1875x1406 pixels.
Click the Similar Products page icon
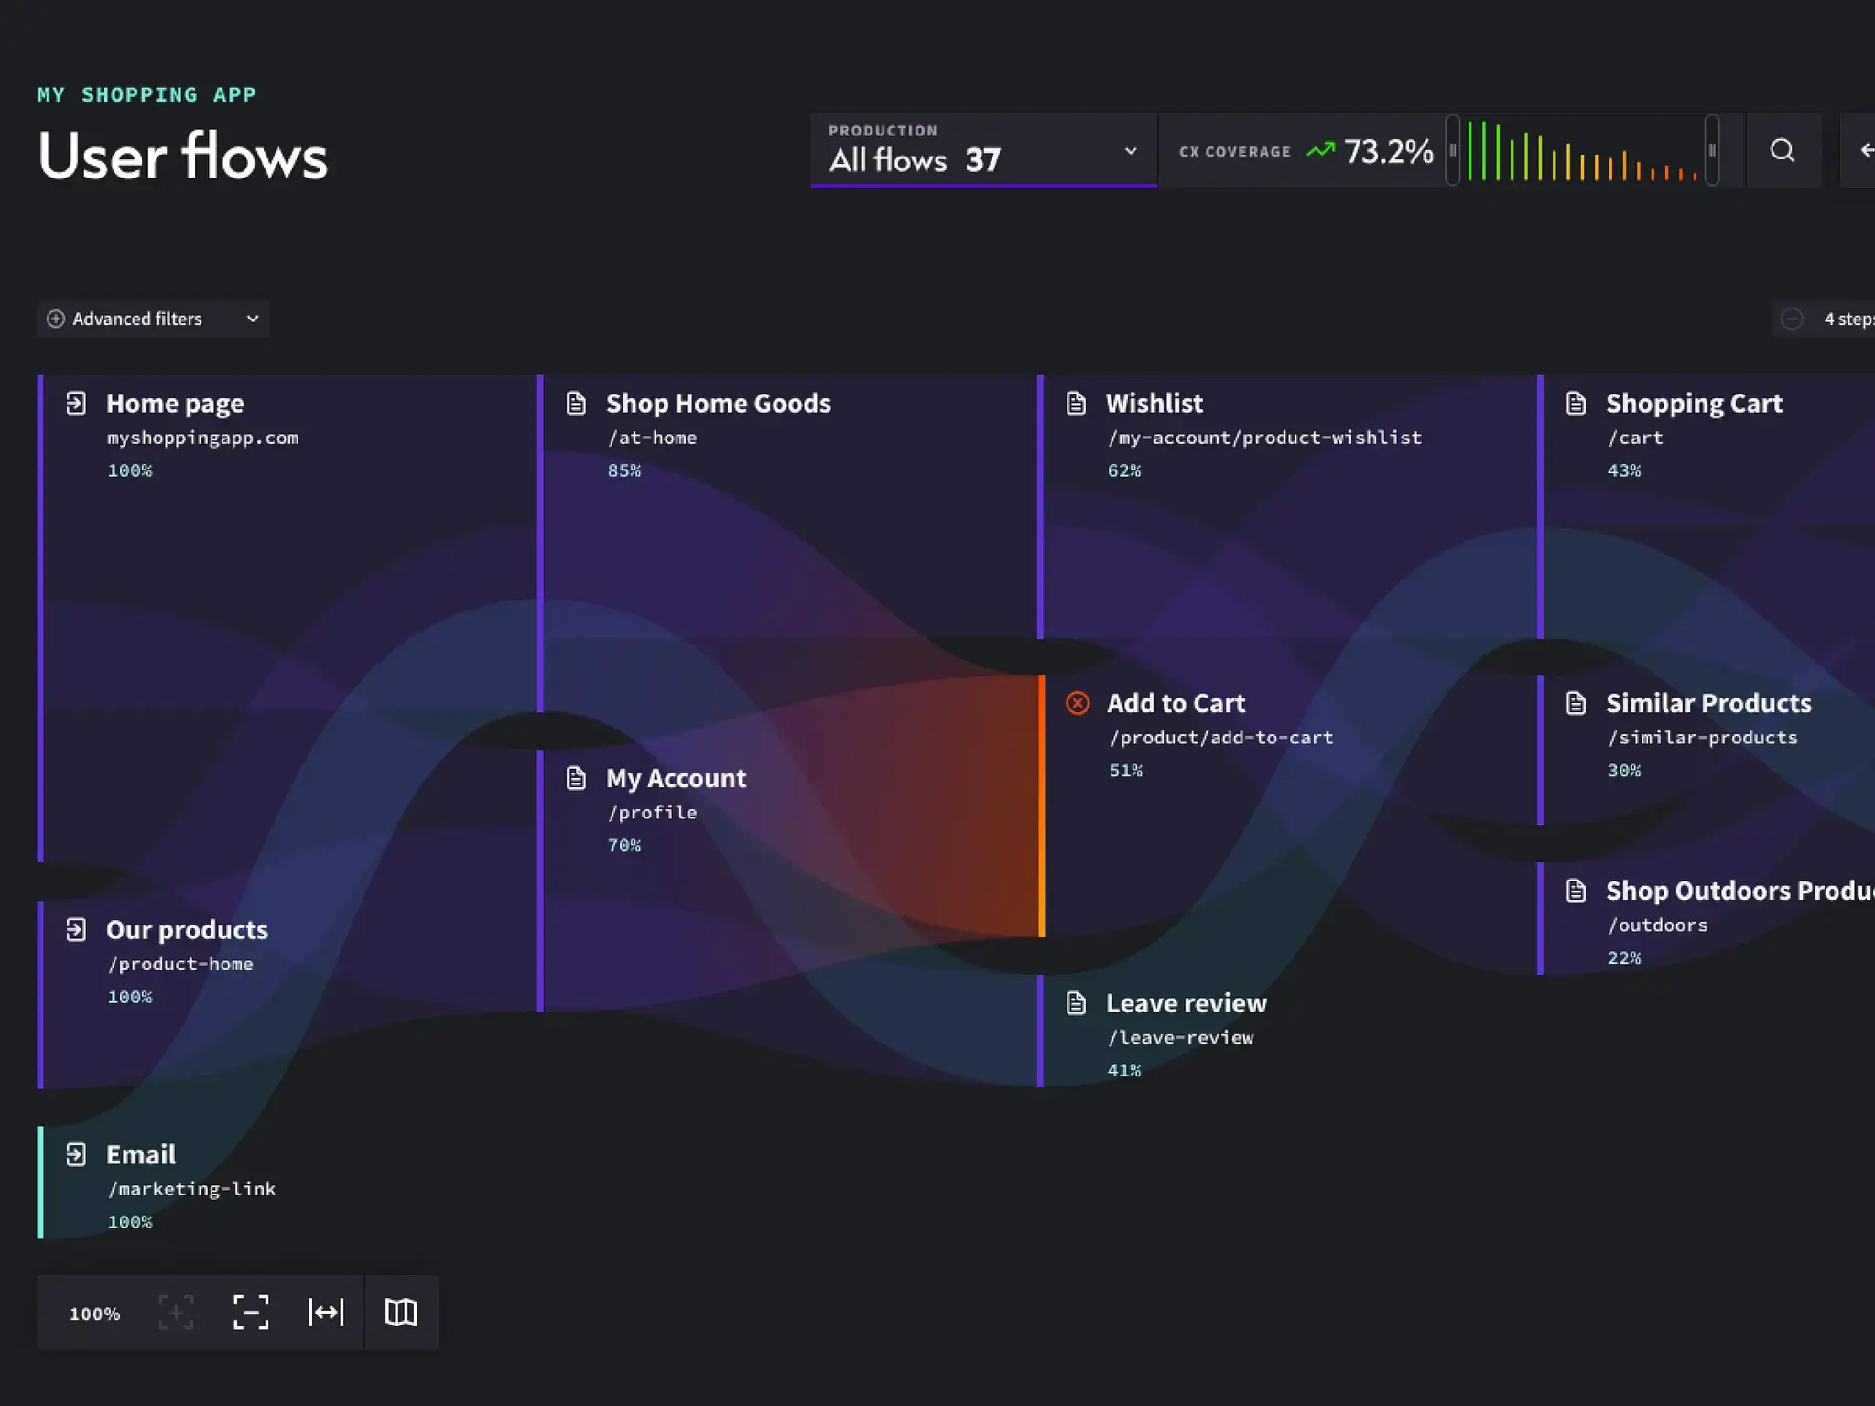1577,703
